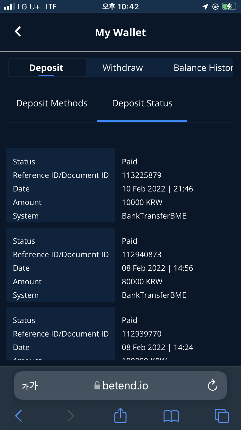Viewport: 241px width, 430px height.
Task: Tap the amount 10000 KRW
Action: click(142, 202)
